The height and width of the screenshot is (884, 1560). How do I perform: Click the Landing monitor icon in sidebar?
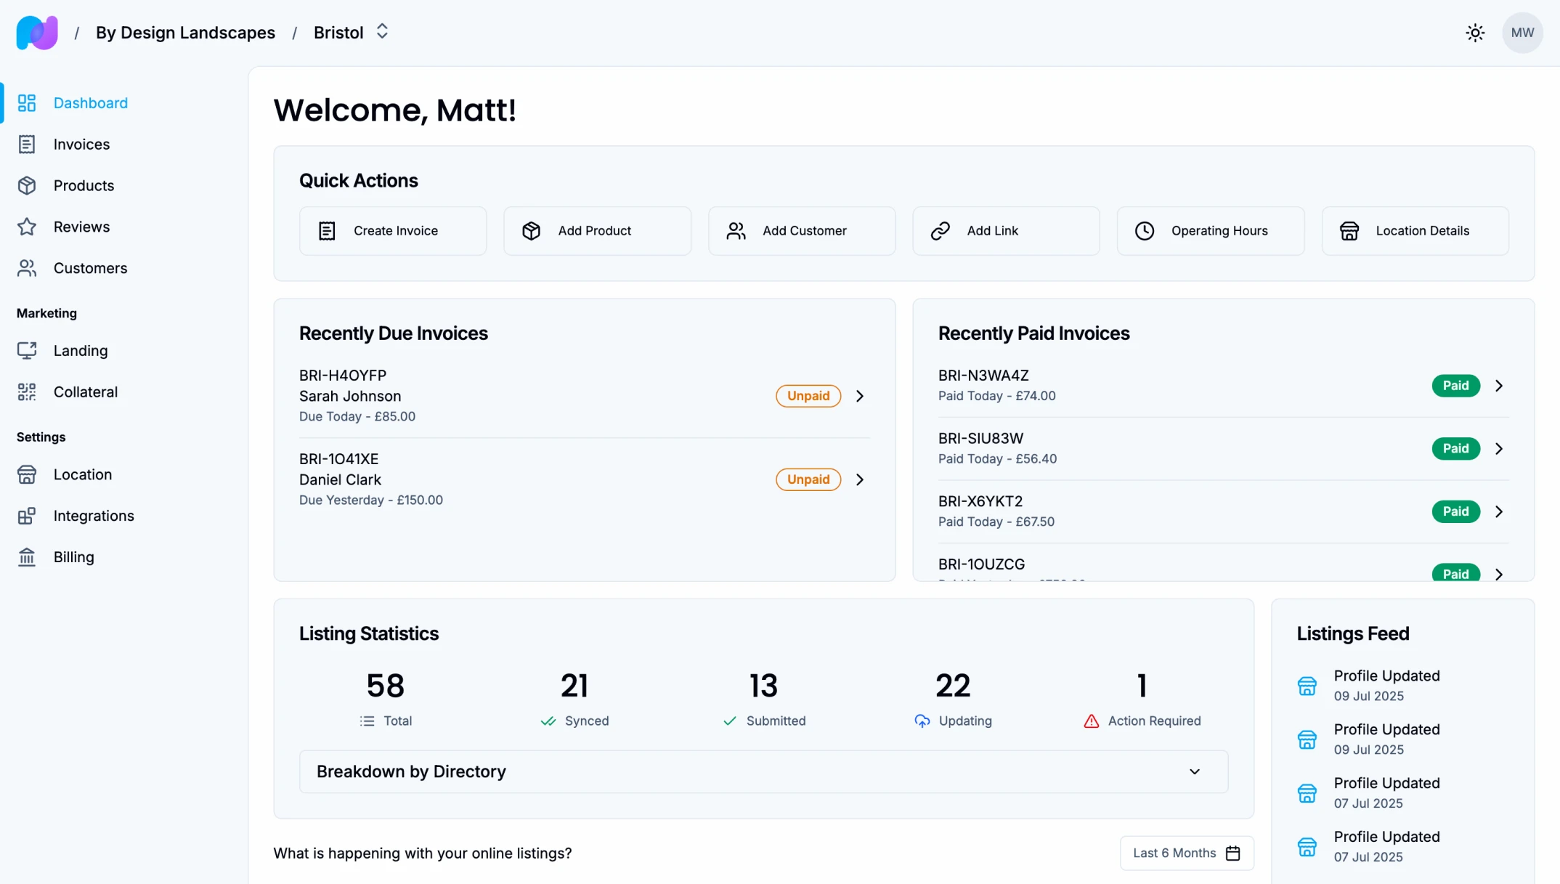27,351
